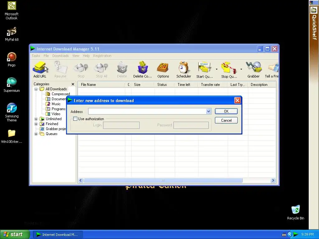Close the Enter new address dialog
The image size is (319, 239).
coord(237,101)
